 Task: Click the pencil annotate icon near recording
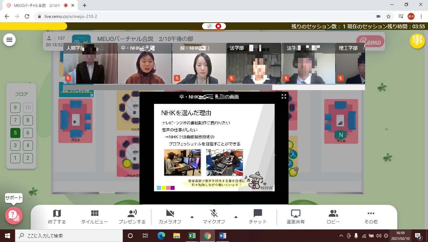point(209,26)
